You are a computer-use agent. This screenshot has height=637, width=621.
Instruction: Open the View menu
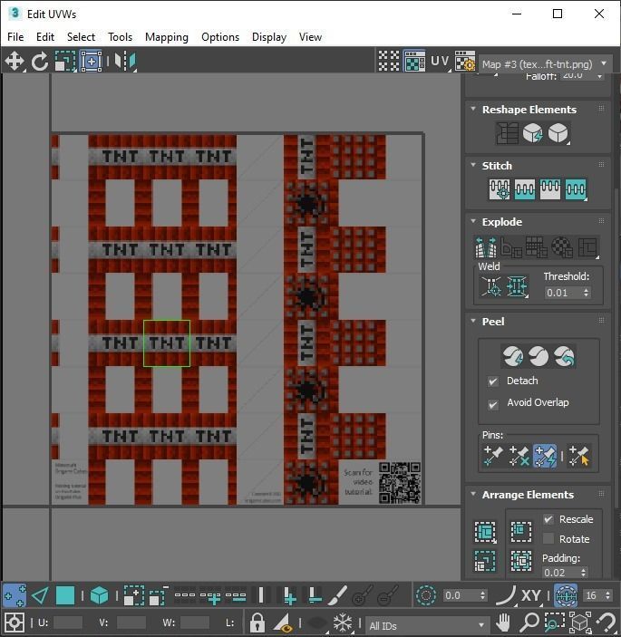pyautogui.click(x=310, y=37)
